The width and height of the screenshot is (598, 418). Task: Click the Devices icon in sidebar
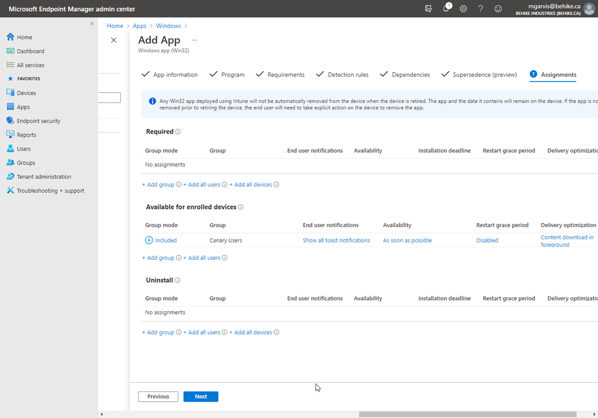pos(10,93)
